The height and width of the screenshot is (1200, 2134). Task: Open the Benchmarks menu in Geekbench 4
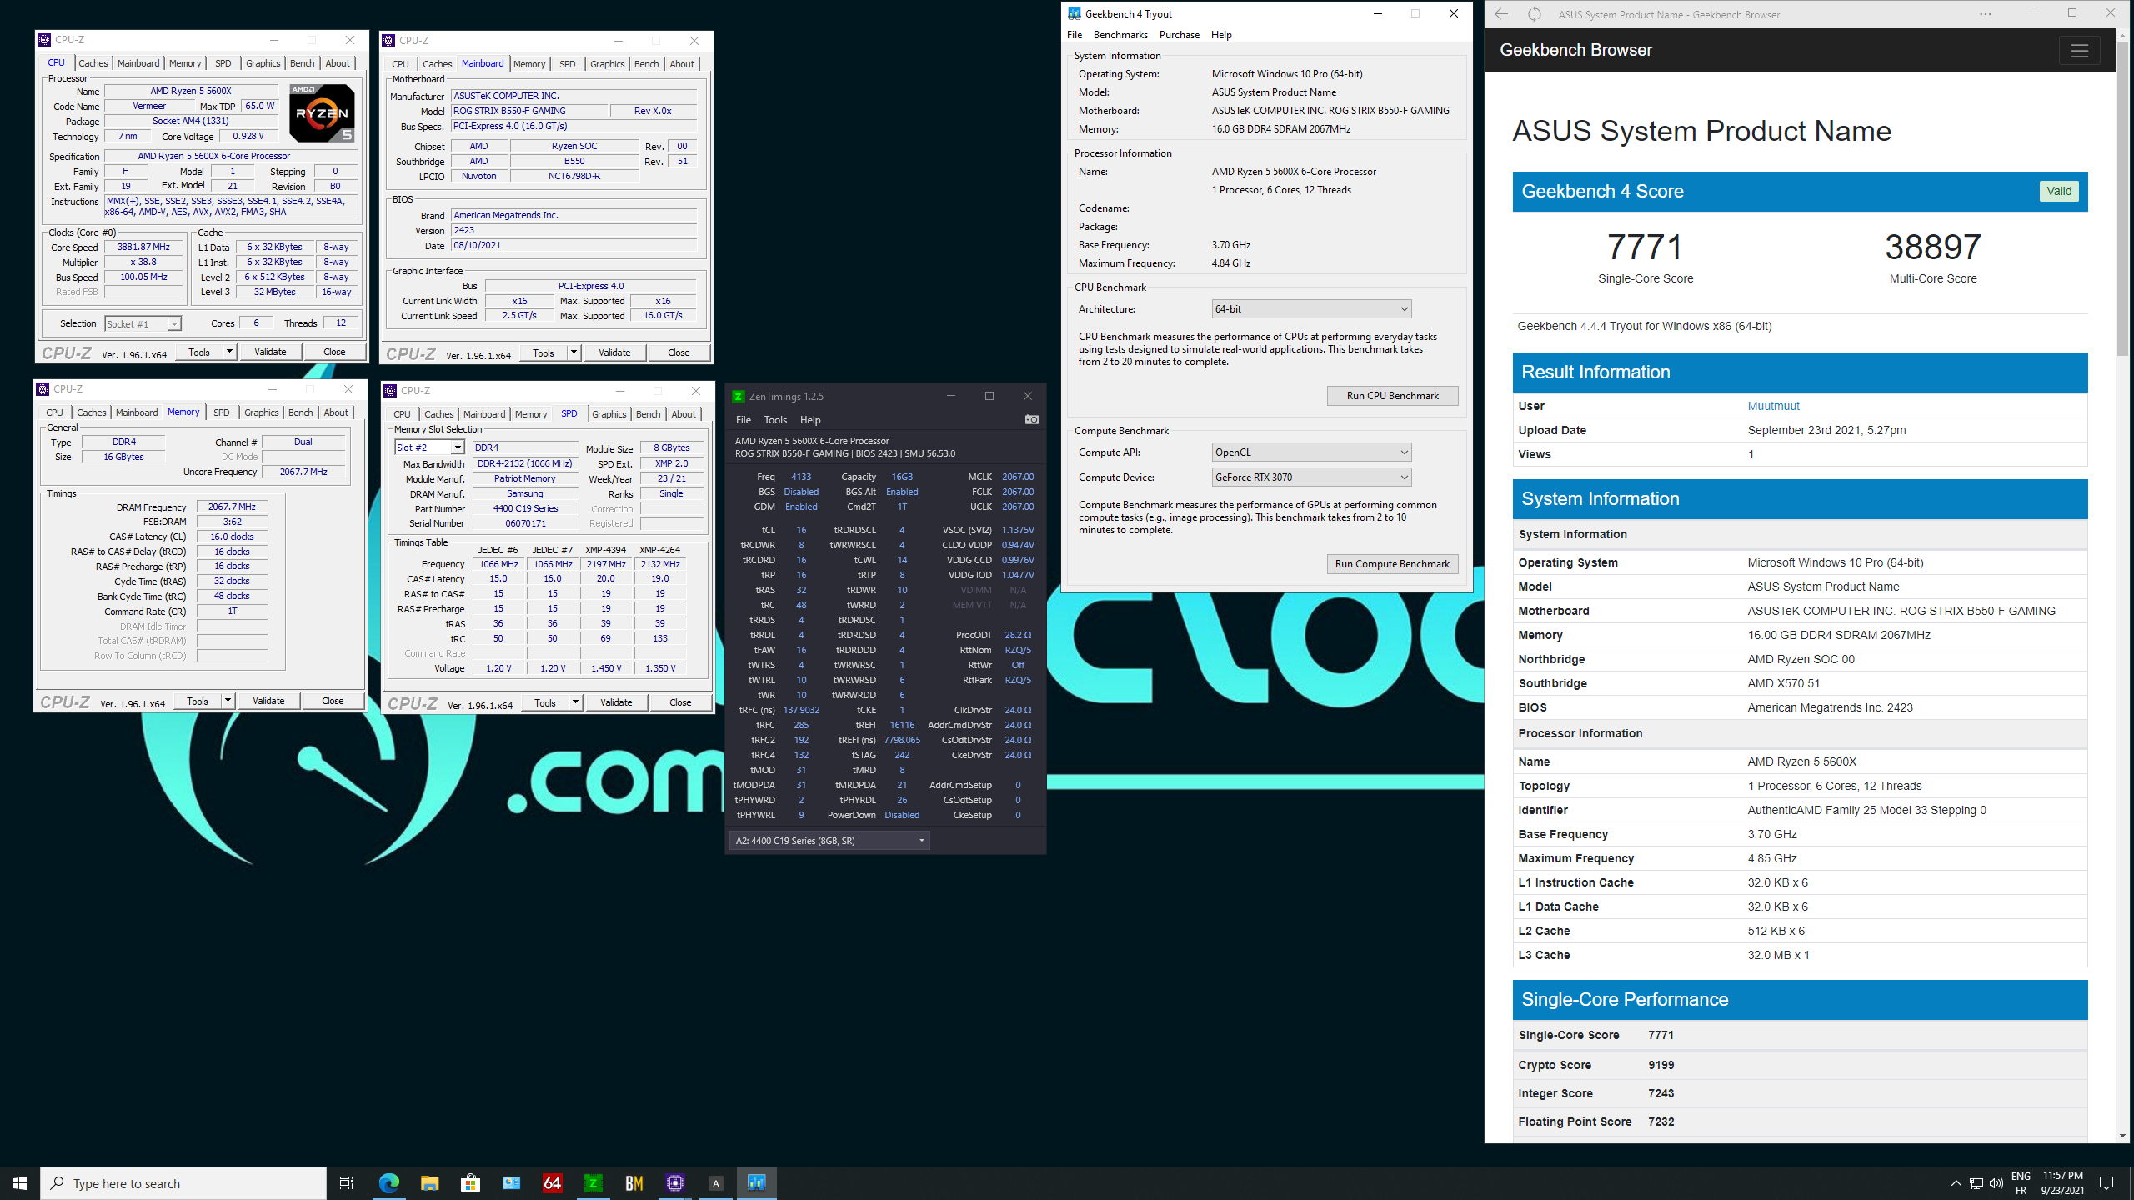(x=1120, y=35)
